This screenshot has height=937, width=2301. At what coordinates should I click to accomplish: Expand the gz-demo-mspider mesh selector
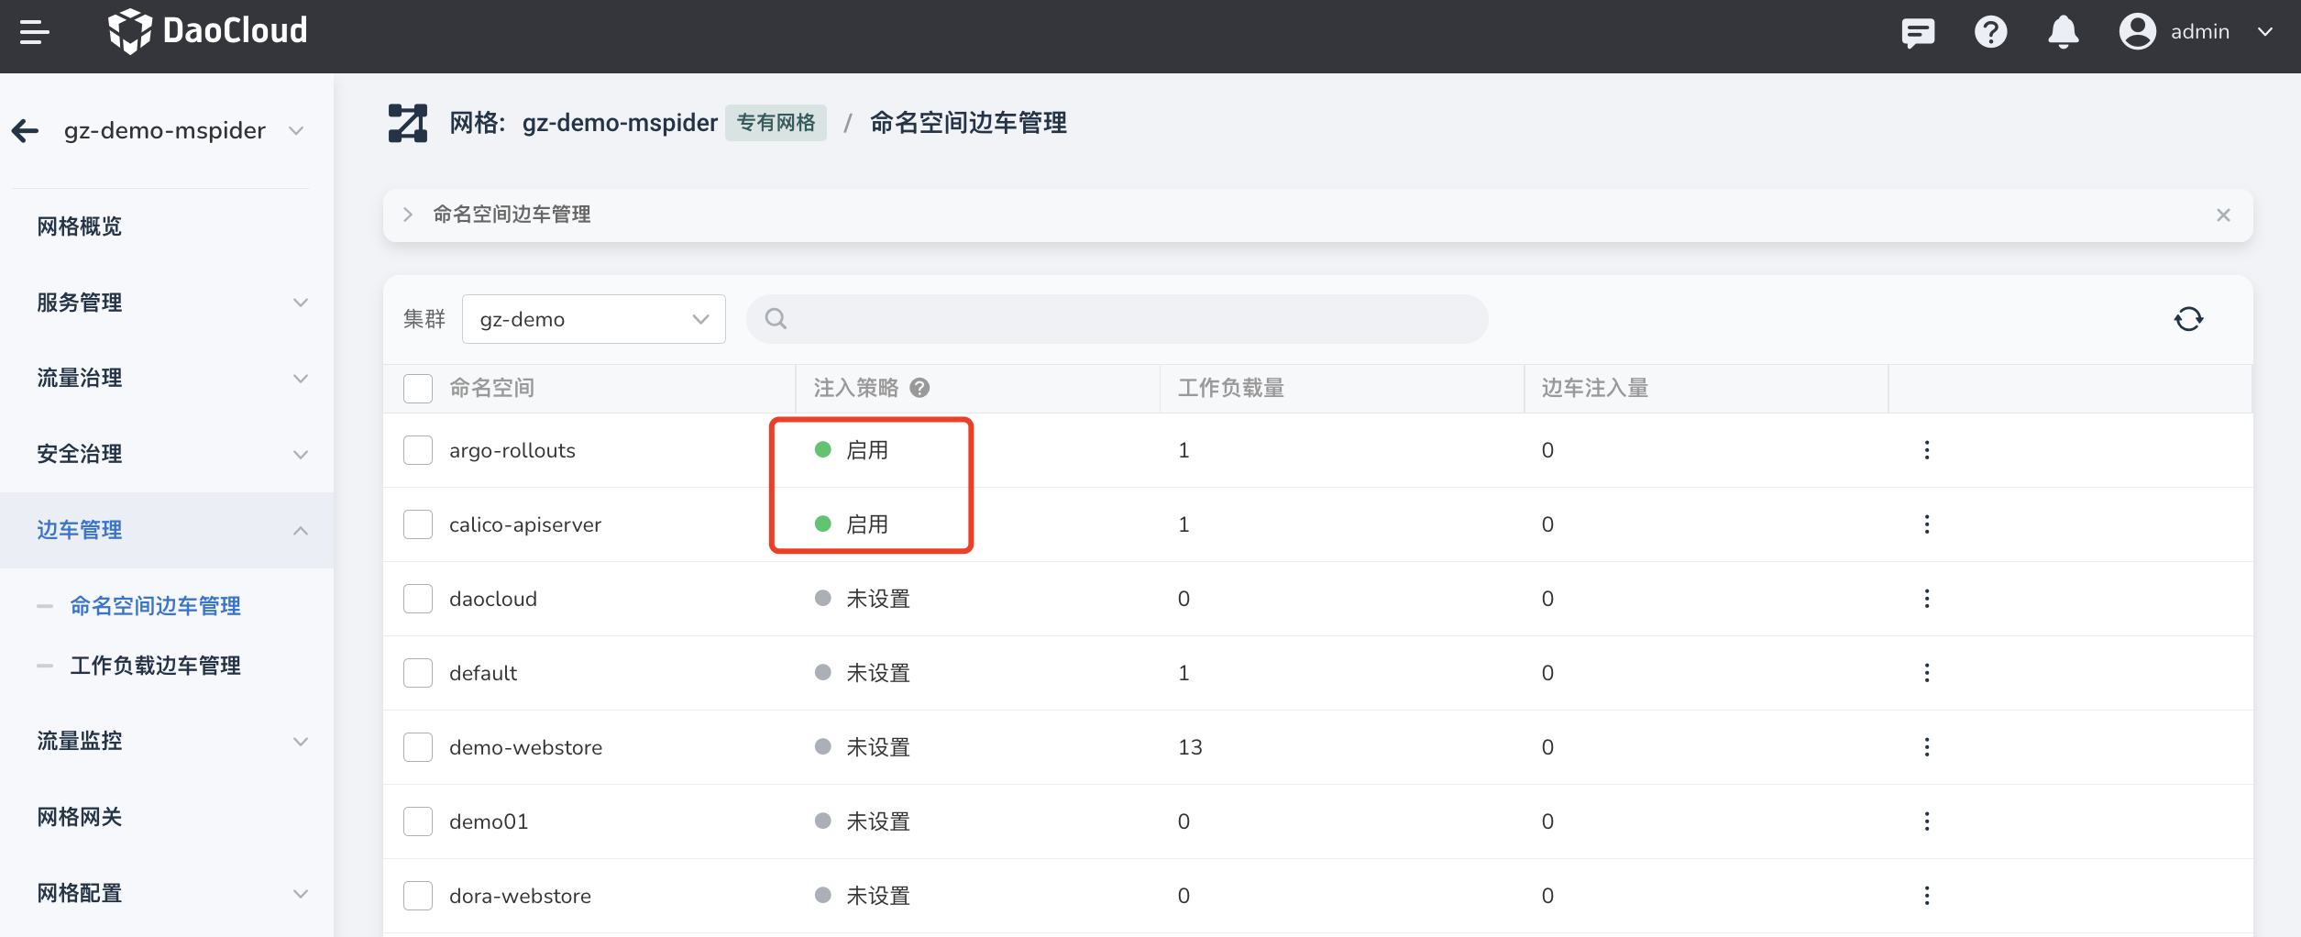tap(296, 131)
